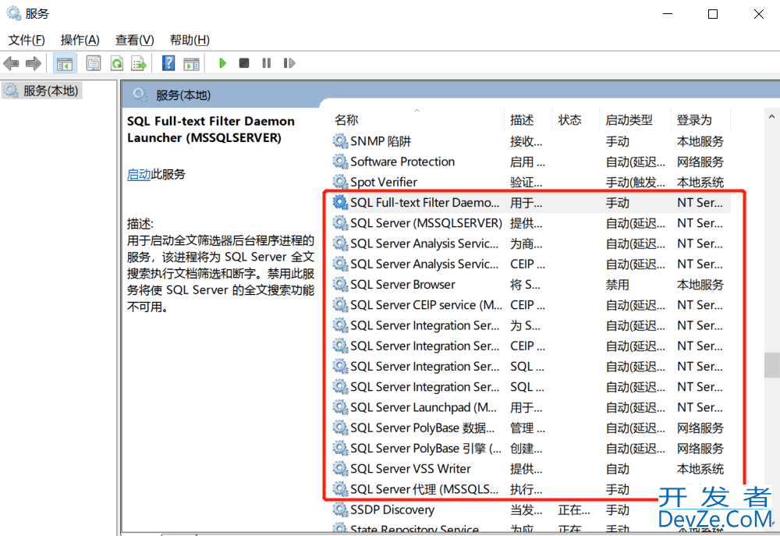Click 手动(触发... cell of Spot Verifier
The image size is (780, 536).
635,182
